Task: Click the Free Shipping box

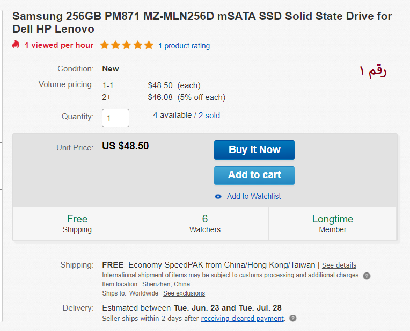Action: (77, 224)
